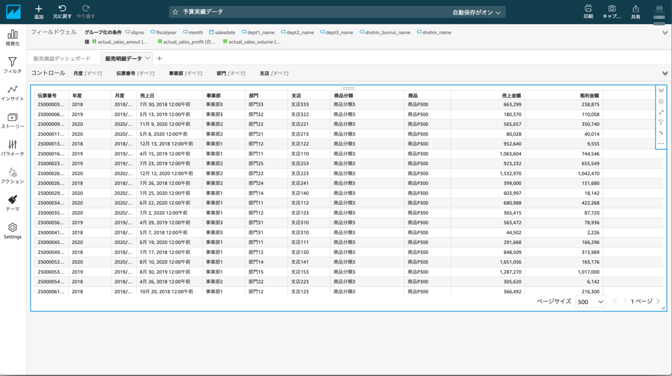The width and height of the screenshot is (672, 376).
Task: Click the shohin_bunrui_name field pill
Action: coord(385,32)
